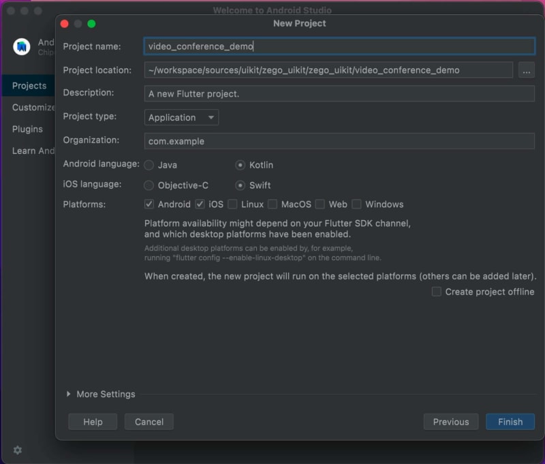Open the Plugins section in the sidebar
545x464 pixels.
point(27,129)
